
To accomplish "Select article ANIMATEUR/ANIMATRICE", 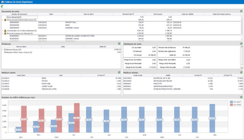I will pyautogui.click(x=183, y=86).
